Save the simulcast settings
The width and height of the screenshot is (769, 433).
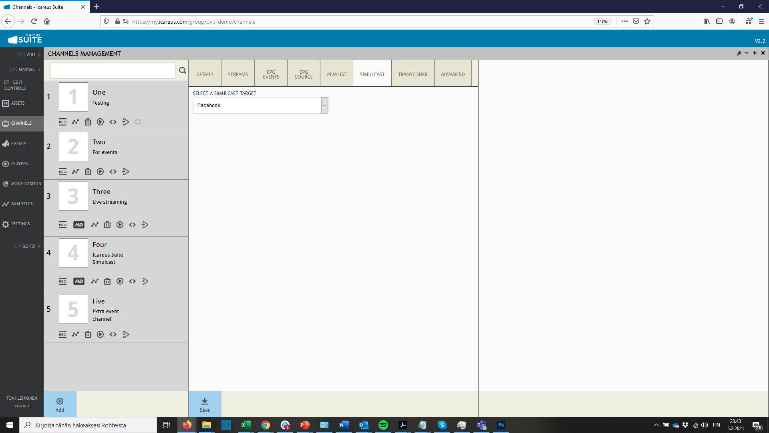tap(205, 405)
